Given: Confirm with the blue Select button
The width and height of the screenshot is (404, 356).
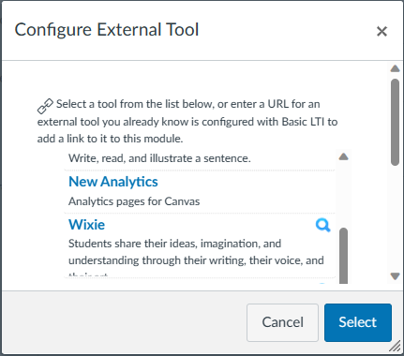Looking at the screenshot, I should pyautogui.click(x=358, y=322).
